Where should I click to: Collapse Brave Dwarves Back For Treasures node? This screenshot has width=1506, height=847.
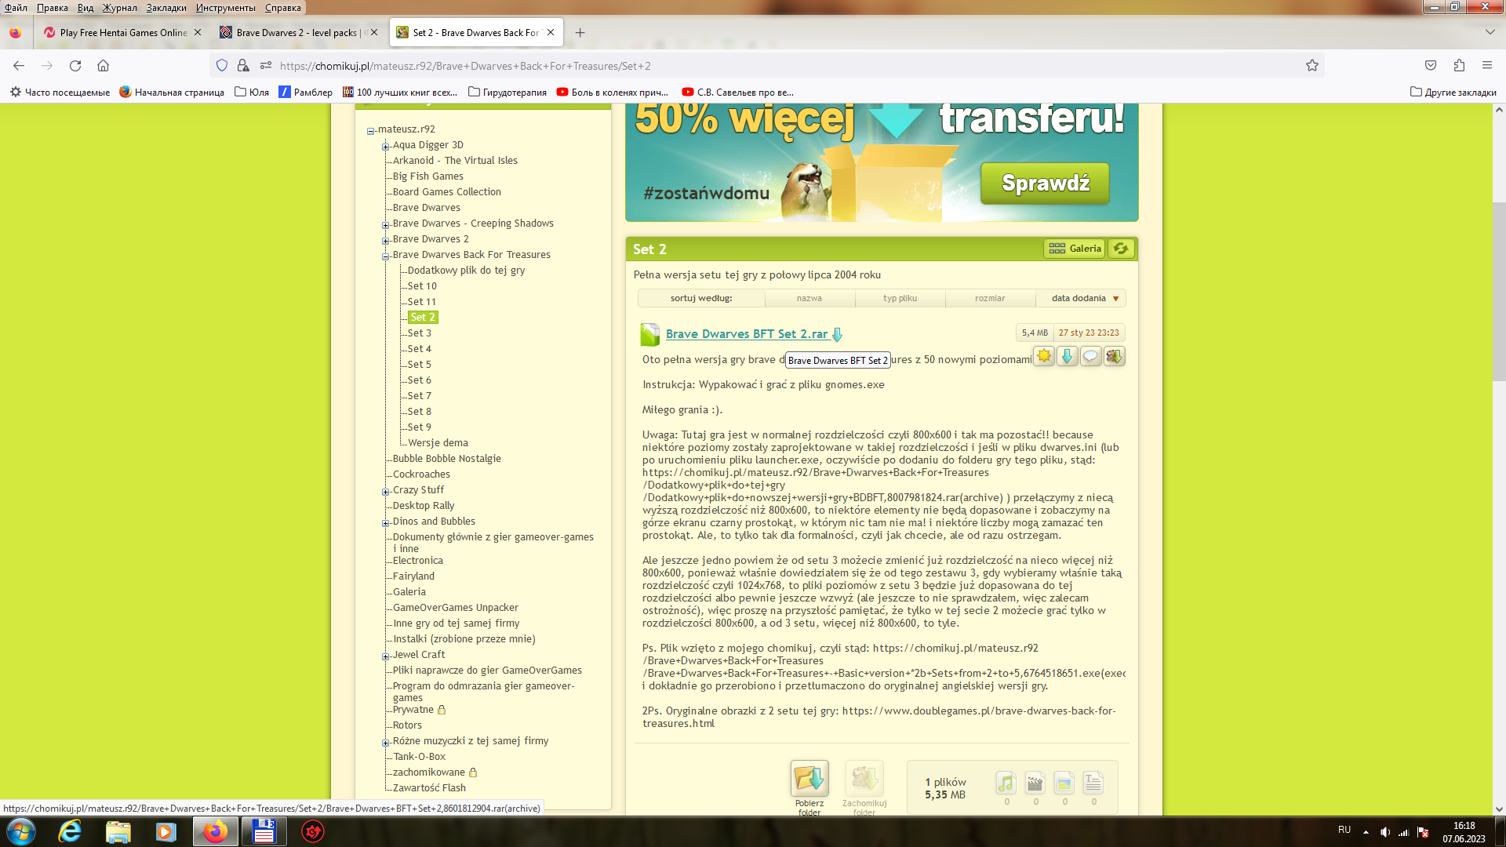385,256
